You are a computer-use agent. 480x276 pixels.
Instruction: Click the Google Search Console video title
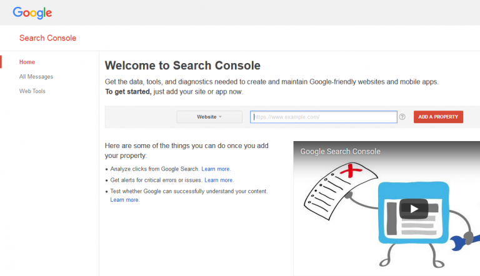point(340,152)
